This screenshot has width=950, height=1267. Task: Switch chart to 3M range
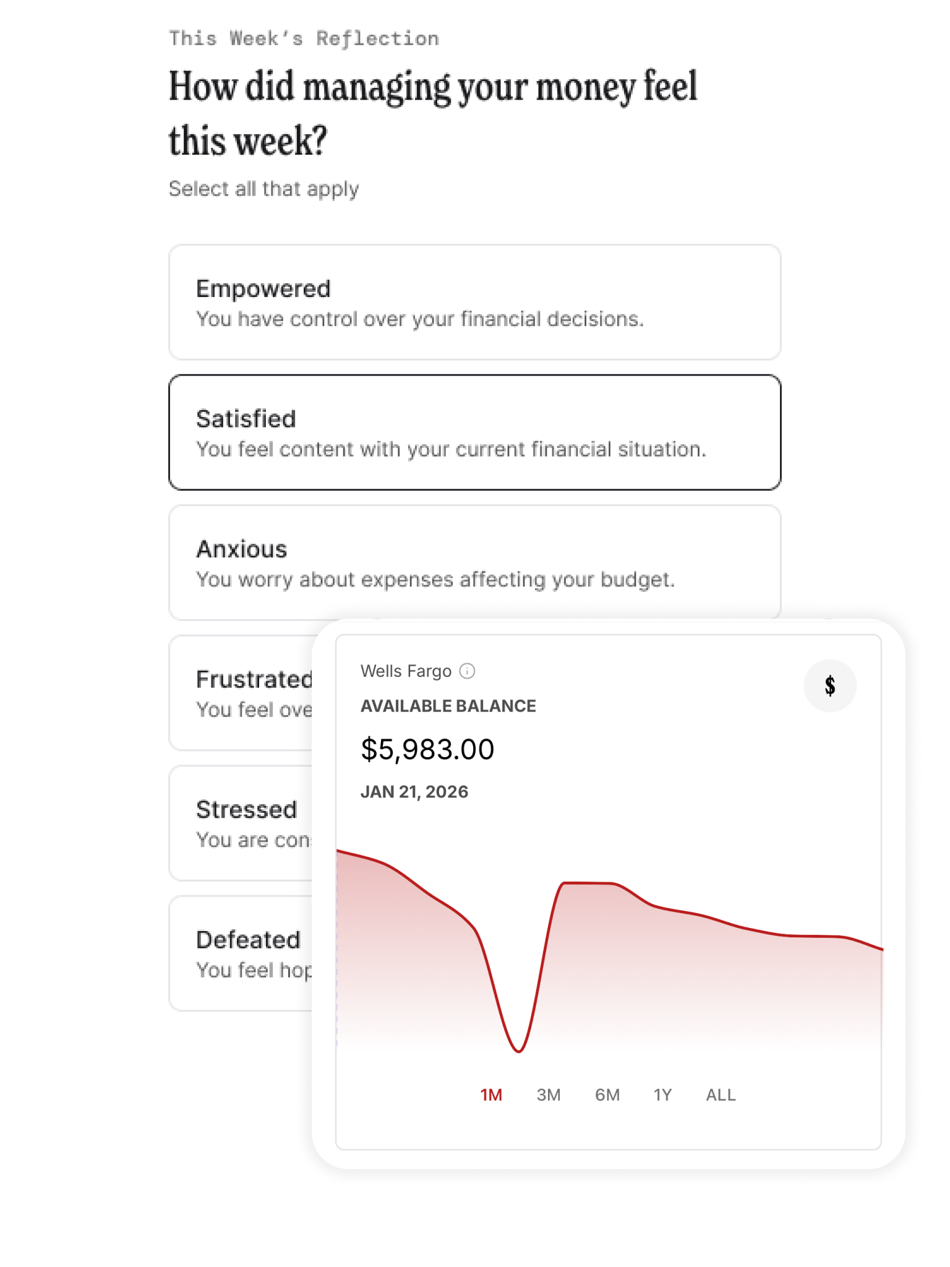[548, 1095]
